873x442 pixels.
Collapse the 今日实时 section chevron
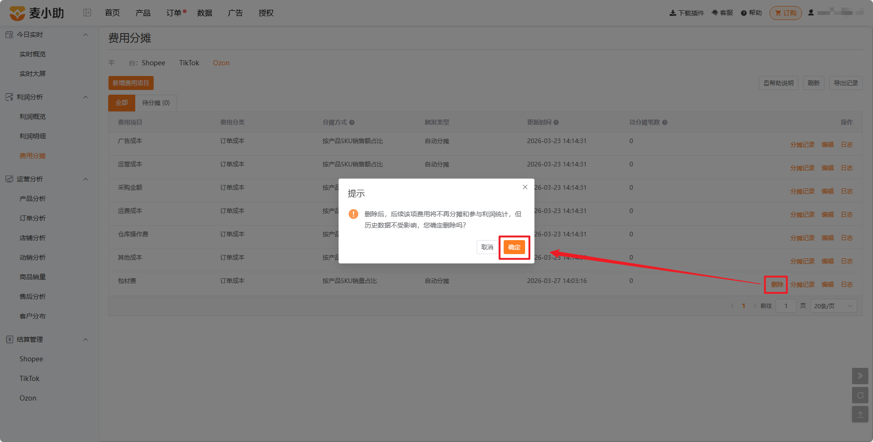point(85,35)
